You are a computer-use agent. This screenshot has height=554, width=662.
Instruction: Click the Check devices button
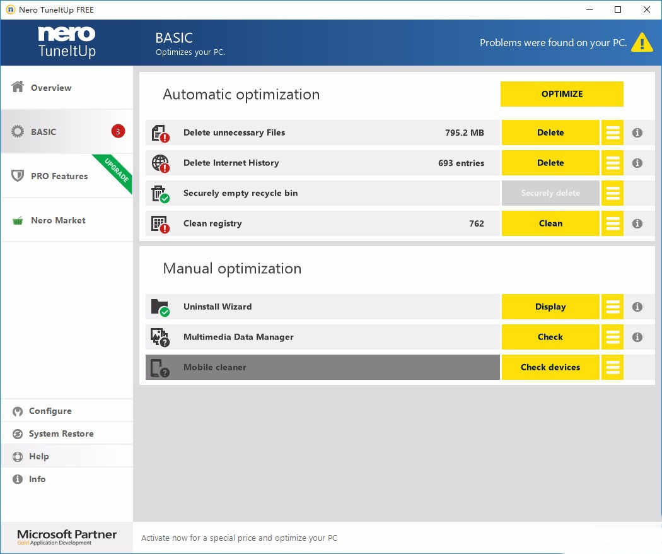(x=550, y=367)
